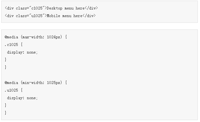Click the opening brace after .u1025
Image resolution: width=200 pixels, height=122 pixels.
pos(22,90)
